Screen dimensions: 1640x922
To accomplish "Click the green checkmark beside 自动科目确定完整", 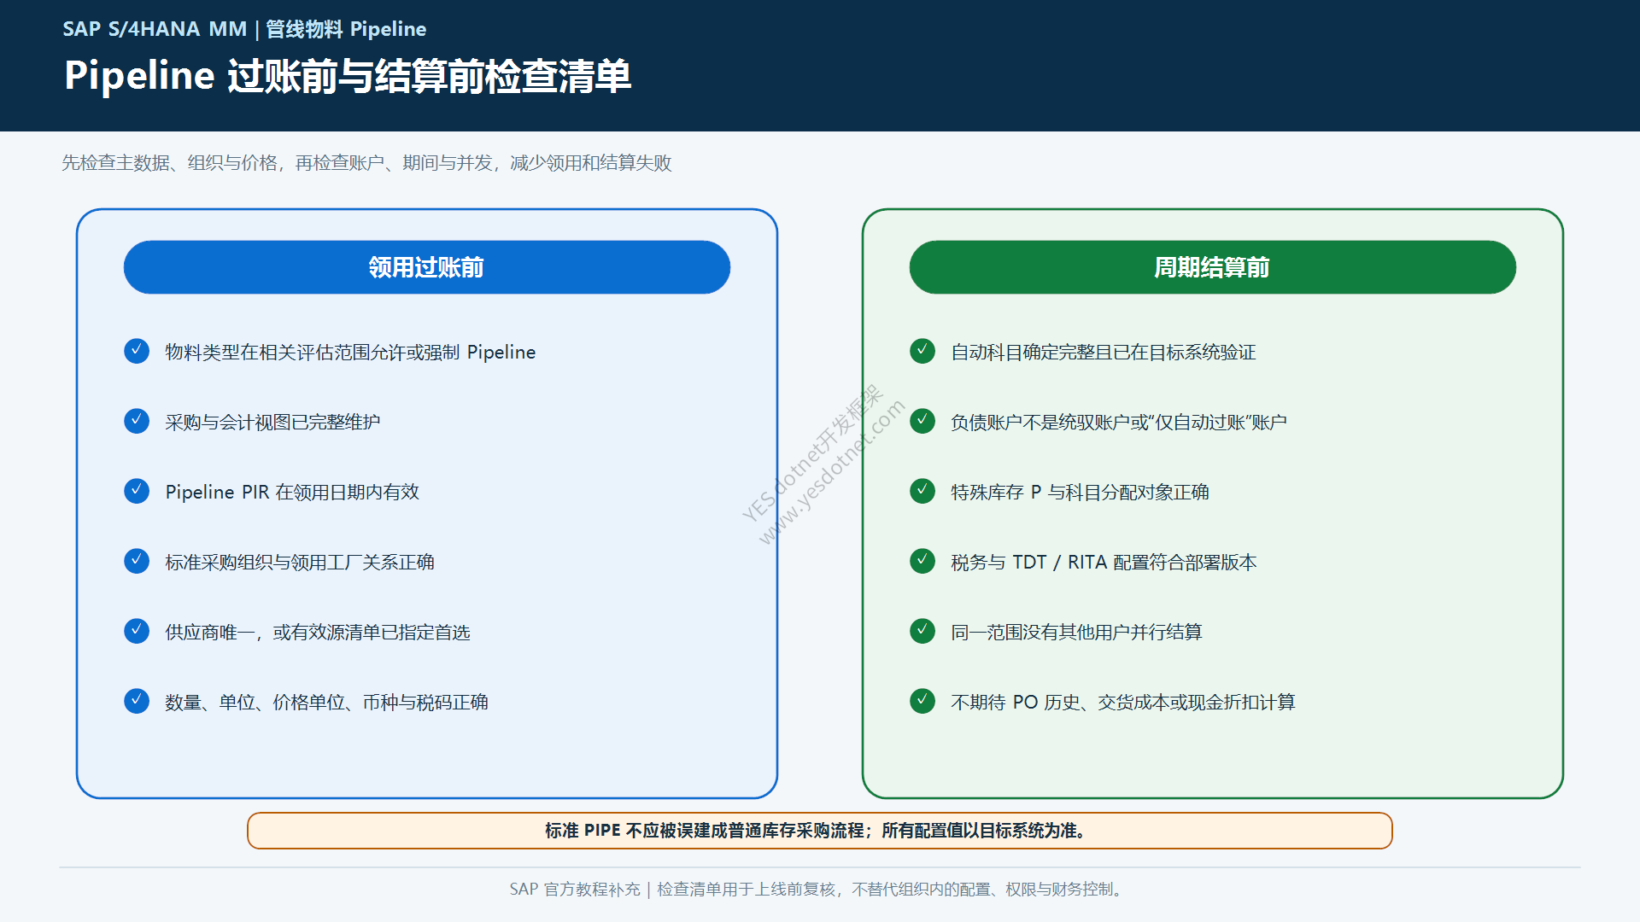I will [922, 351].
